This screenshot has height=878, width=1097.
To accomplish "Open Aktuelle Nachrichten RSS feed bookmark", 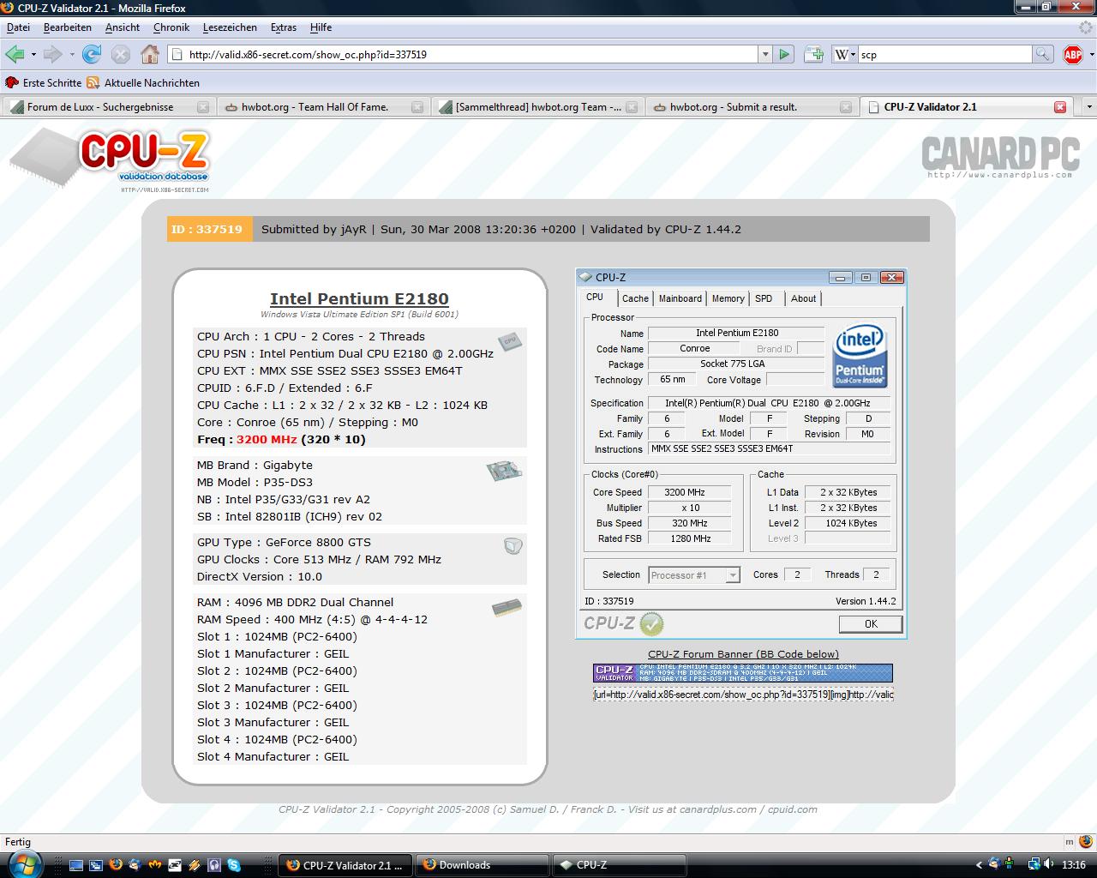I will tap(143, 83).
